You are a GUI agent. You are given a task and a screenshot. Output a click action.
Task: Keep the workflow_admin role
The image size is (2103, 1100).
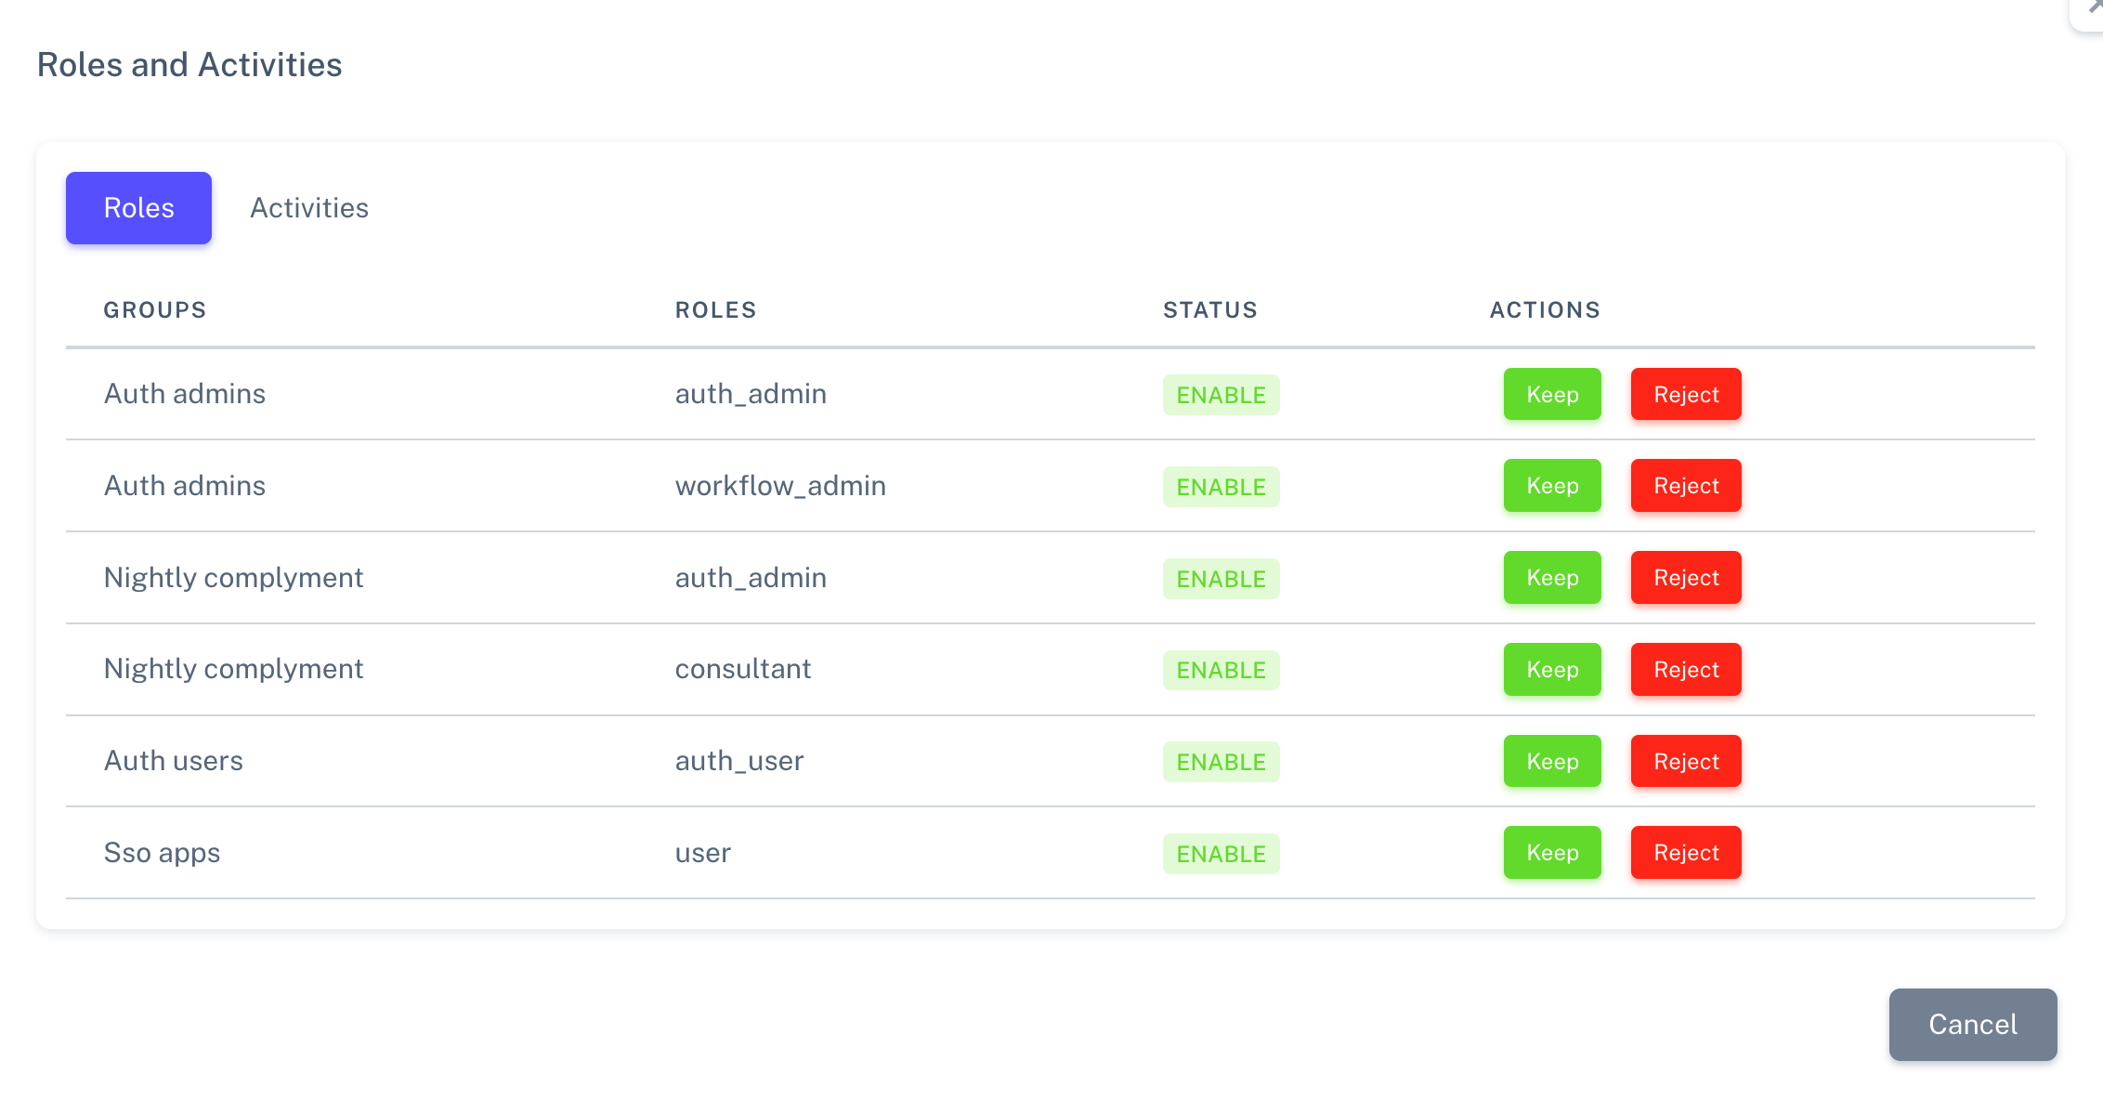click(x=1552, y=486)
